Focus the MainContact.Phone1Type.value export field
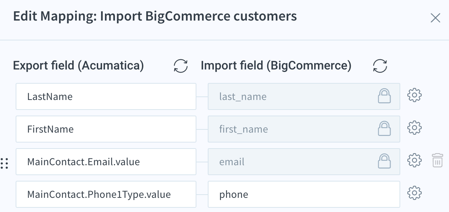The height and width of the screenshot is (212, 449). click(106, 194)
